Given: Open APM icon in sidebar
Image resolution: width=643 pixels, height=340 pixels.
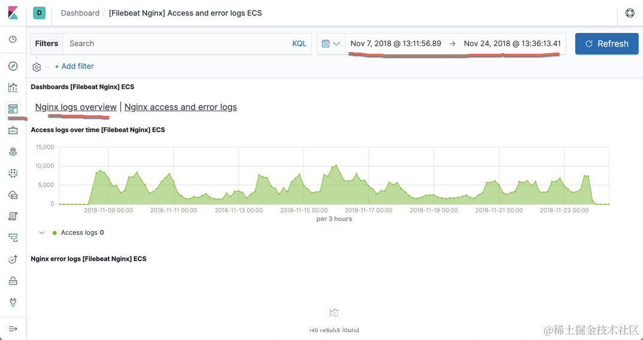Looking at the screenshot, I should point(13,238).
